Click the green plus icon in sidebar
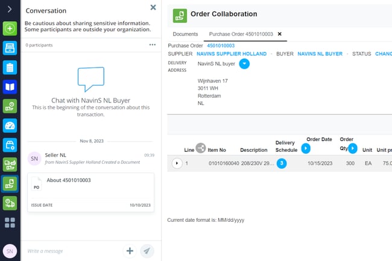The width and height of the screenshot is (392, 261). 10,28
